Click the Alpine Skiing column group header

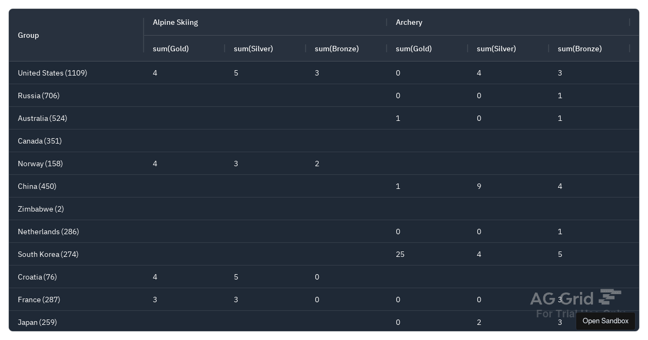(x=265, y=22)
